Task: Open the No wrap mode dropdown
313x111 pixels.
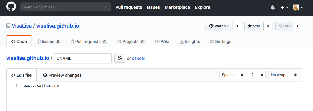Action: point(284,75)
